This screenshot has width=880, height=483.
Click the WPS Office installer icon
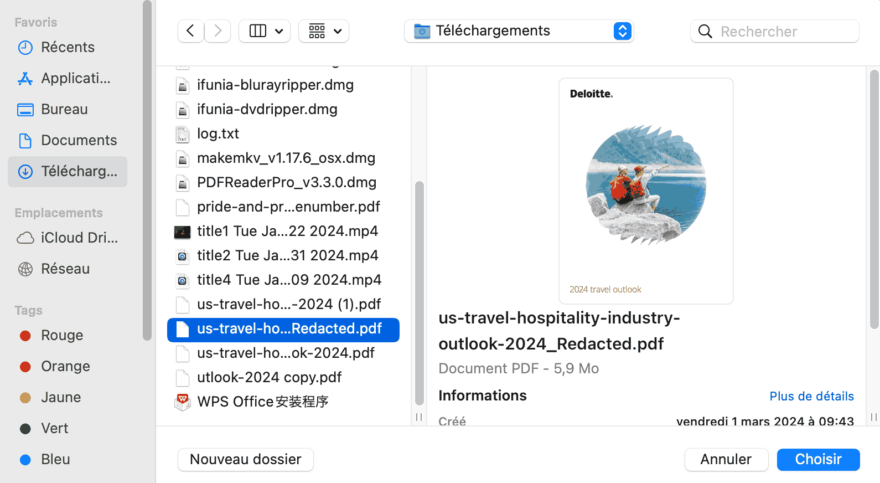pyautogui.click(x=183, y=402)
